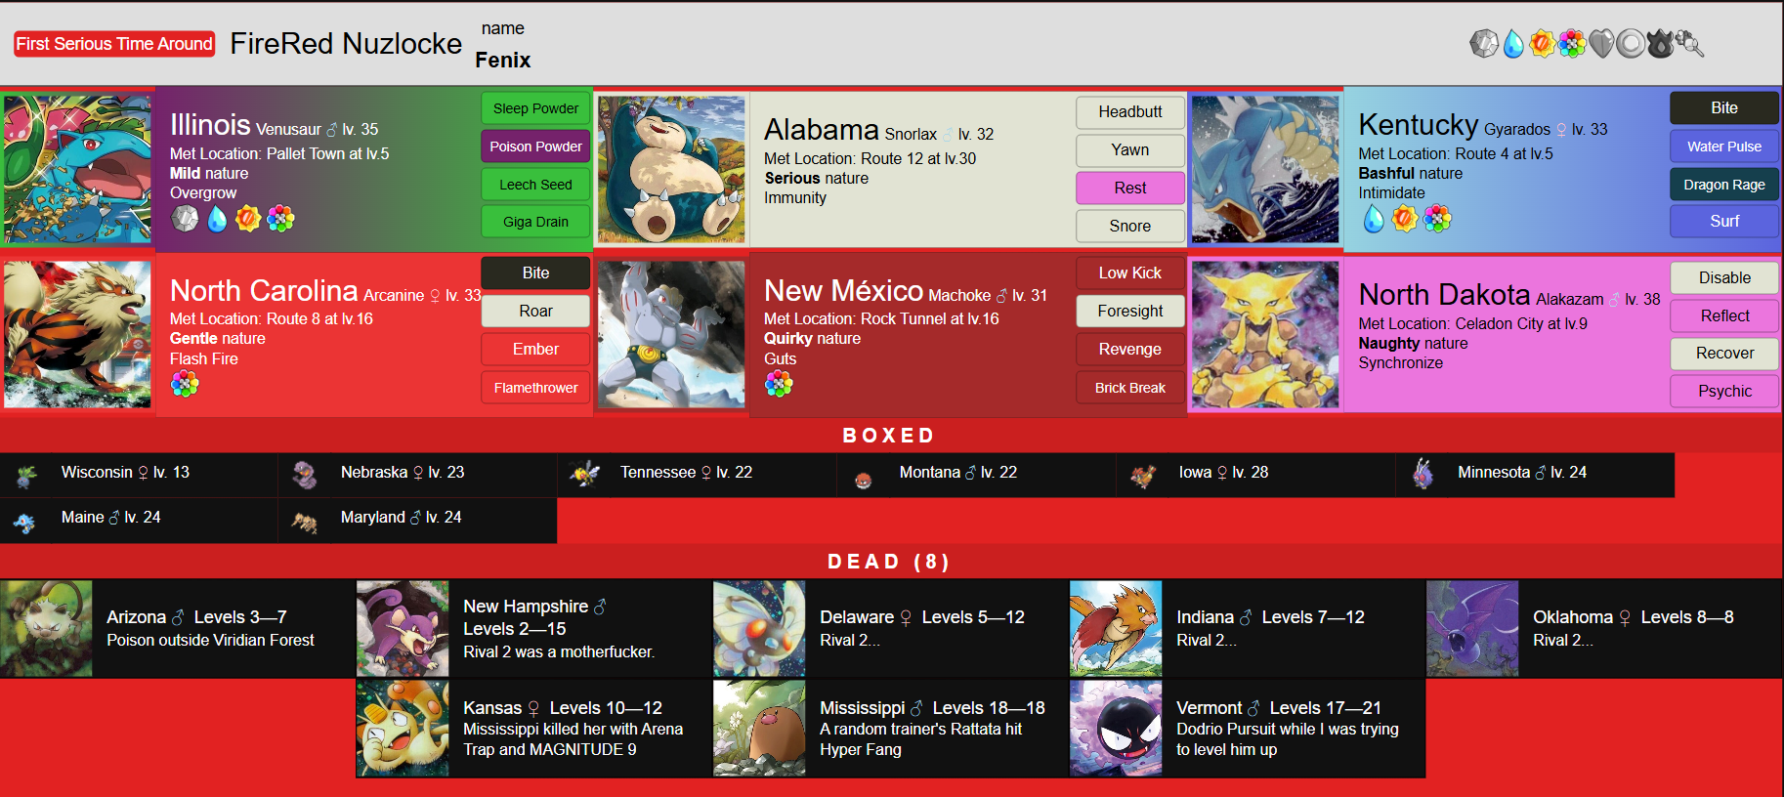Open Alabama the Snorlax's artwork
This screenshot has height=797, width=1784.
(671, 169)
